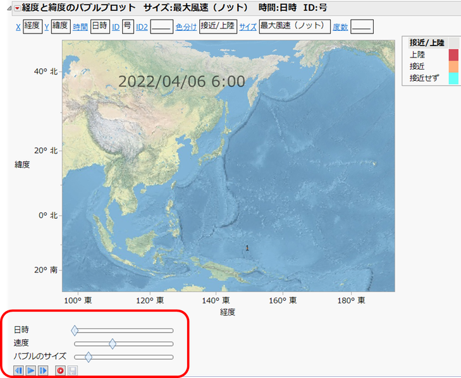Select the 上陸 legend label
The image size is (461, 378).
coord(417,54)
